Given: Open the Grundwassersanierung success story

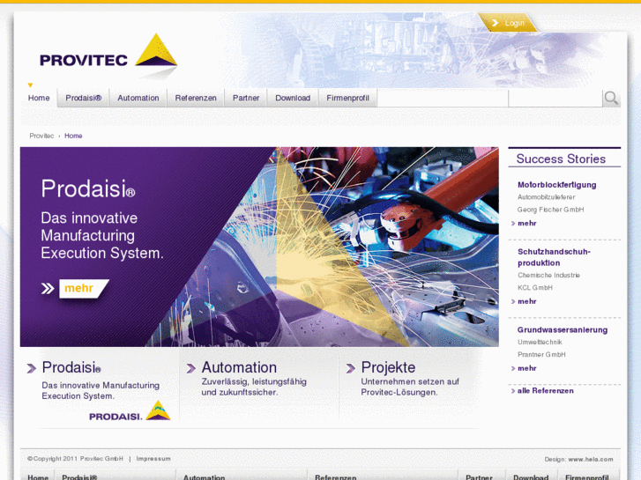Looking at the screenshot, I should tap(563, 329).
